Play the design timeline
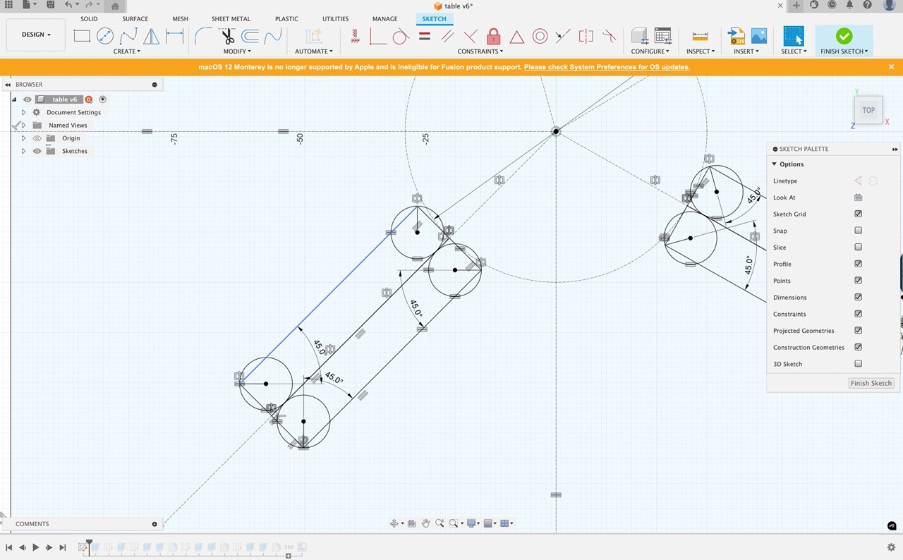903x560 pixels. point(36,547)
